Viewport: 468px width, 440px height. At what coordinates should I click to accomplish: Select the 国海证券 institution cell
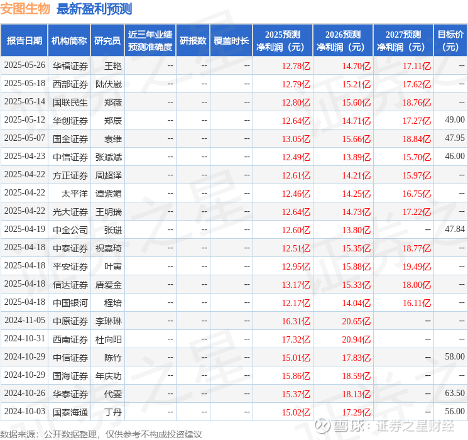pyautogui.click(x=70, y=375)
